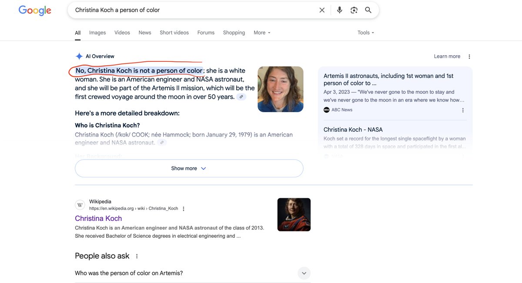Screen dimensions: 522x283
Task: Click the Wikipedia site name above the URL
Action: (100, 202)
